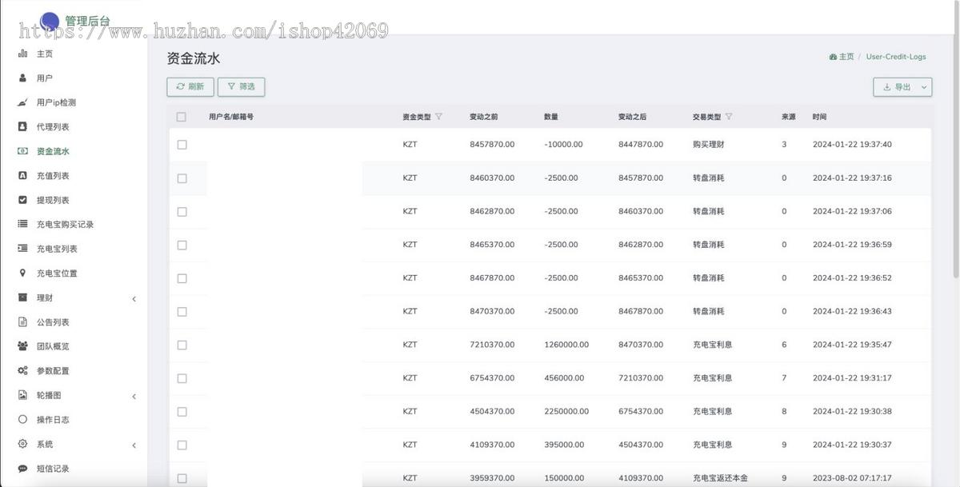
Task: Click the 充电宝购买记录 list icon
Action: tap(22, 225)
